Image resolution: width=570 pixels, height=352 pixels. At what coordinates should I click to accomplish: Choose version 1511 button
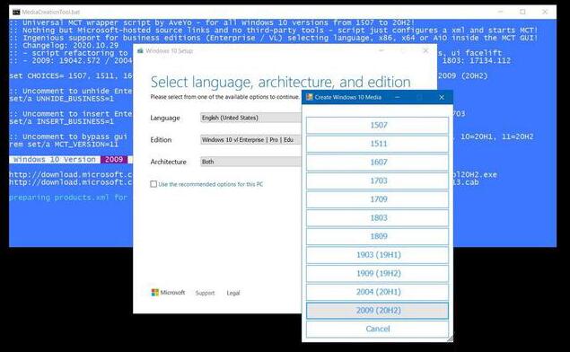click(x=377, y=144)
